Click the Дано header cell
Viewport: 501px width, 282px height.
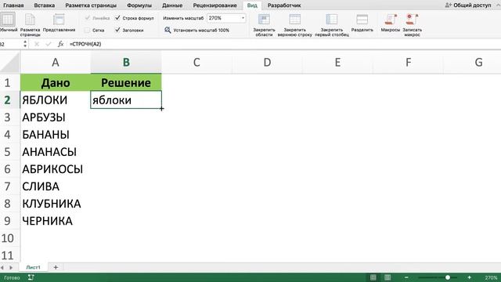(x=56, y=83)
